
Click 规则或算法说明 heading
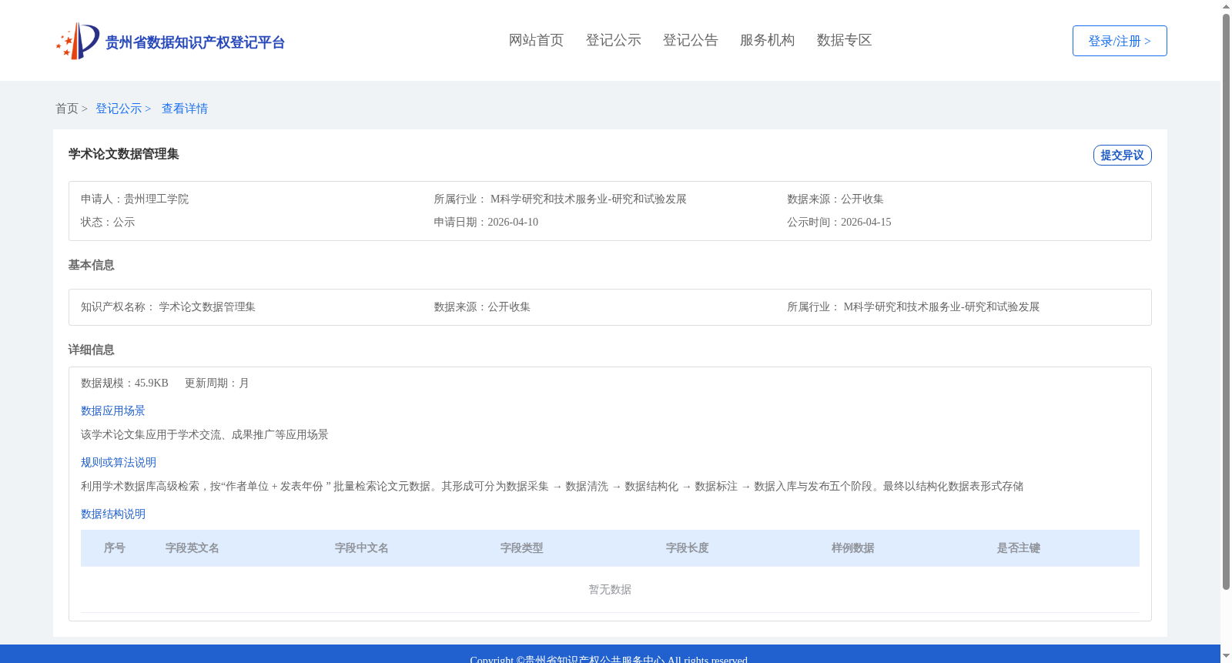point(119,462)
